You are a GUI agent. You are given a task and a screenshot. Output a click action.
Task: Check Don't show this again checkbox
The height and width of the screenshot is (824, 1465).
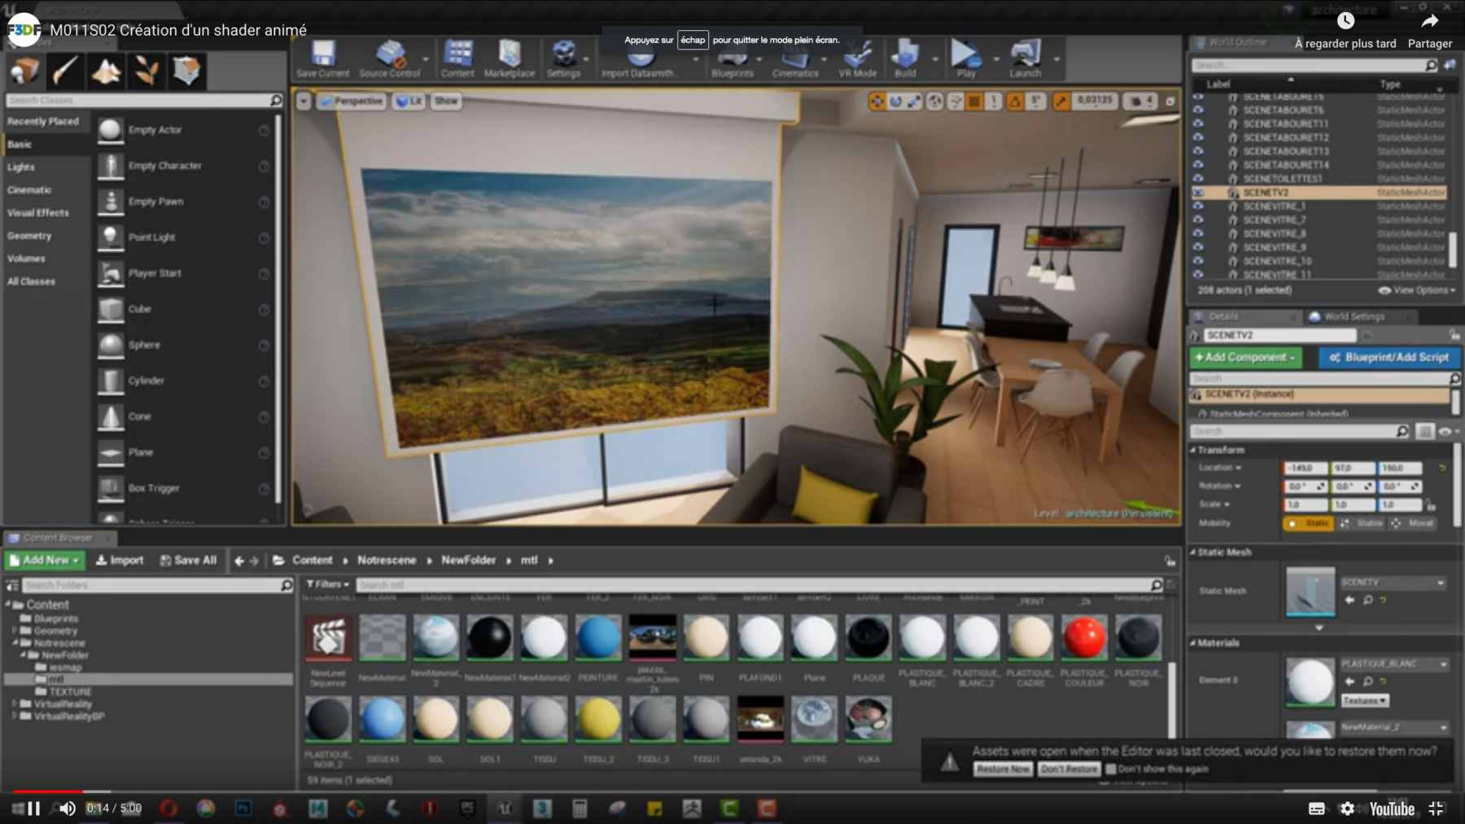[x=1110, y=769]
